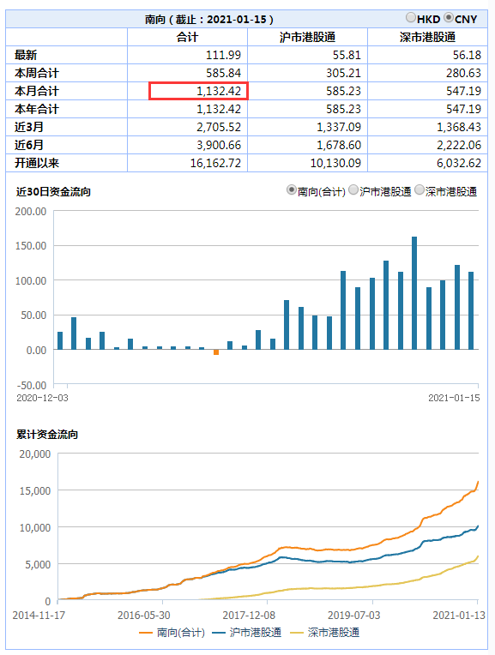
Task: Select the HKD currency radio button
Action: (411, 17)
